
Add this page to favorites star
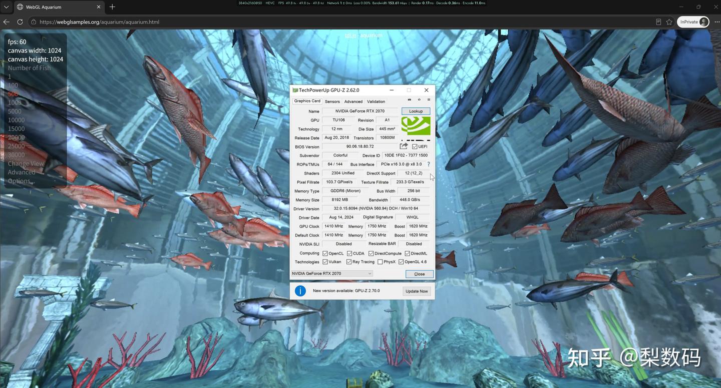click(669, 22)
